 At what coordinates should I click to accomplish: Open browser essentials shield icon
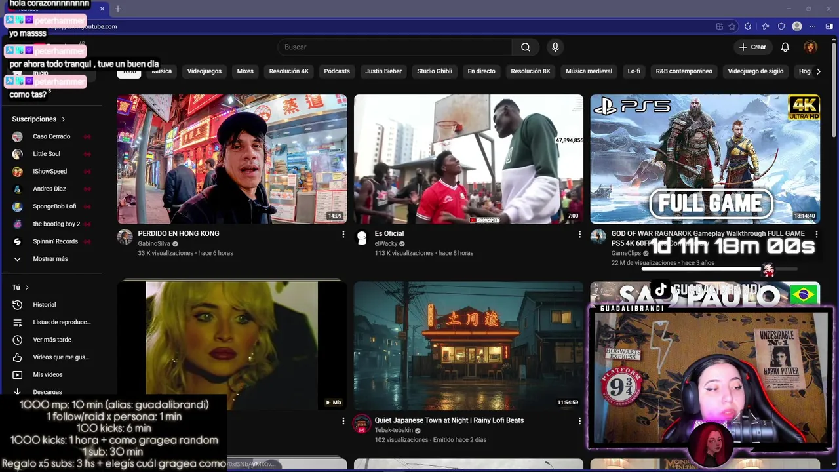781,26
